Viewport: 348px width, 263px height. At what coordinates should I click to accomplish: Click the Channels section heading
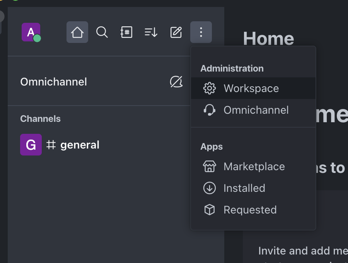coord(40,119)
